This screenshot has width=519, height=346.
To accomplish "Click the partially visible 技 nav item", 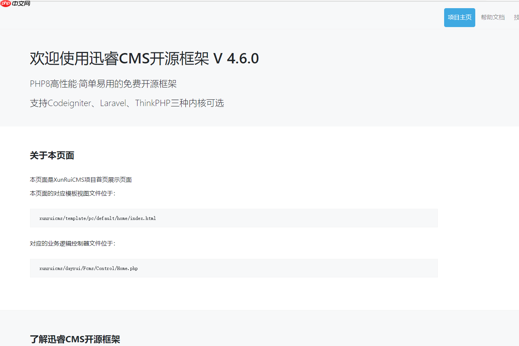I will click(516, 17).
